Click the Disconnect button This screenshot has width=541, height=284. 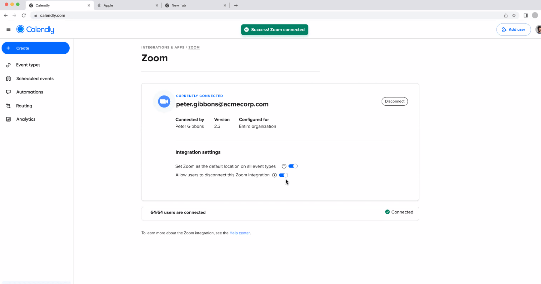pyautogui.click(x=394, y=101)
